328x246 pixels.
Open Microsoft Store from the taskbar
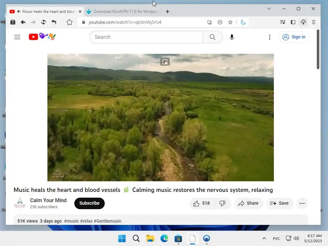click(178, 238)
